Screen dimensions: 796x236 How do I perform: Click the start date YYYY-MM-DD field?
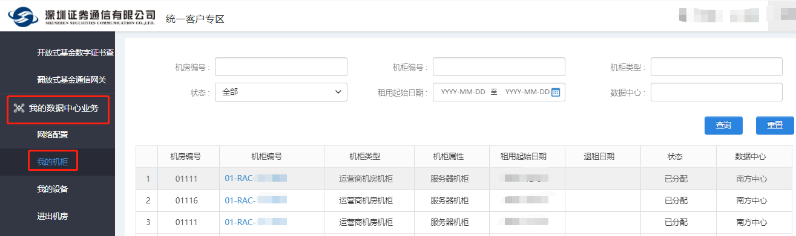tap(463, 92)
